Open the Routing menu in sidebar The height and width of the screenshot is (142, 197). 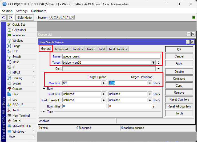point(22,78)
